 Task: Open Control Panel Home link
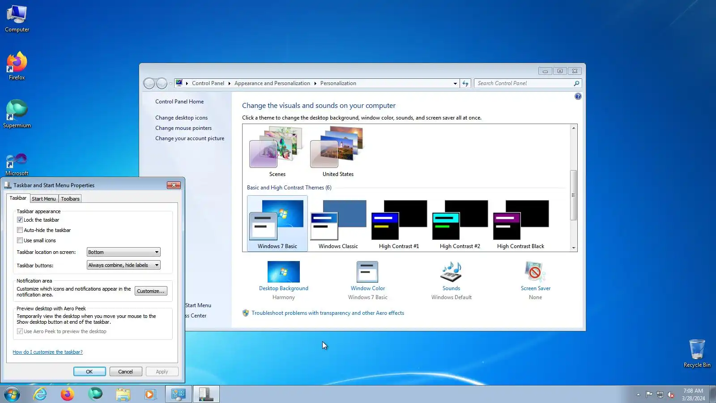[179, 102]
